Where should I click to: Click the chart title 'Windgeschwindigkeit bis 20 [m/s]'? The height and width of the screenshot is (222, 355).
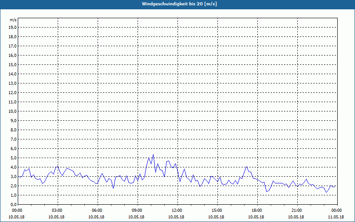click(x=179, y=4)
